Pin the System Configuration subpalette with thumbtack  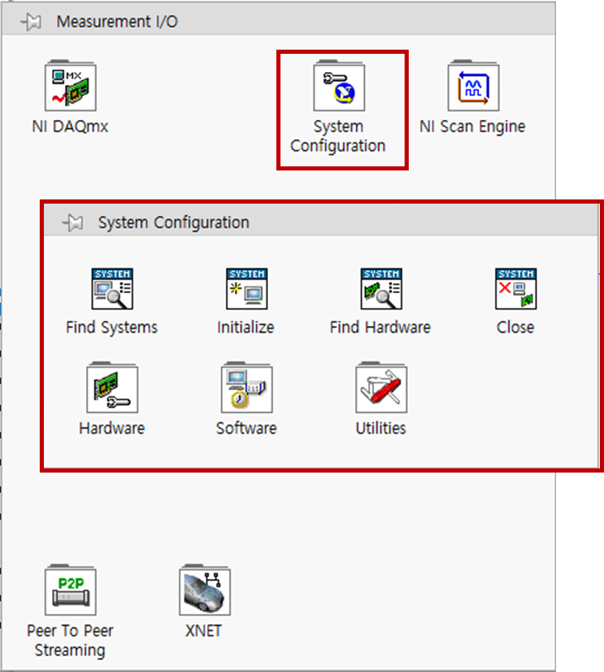72,223
